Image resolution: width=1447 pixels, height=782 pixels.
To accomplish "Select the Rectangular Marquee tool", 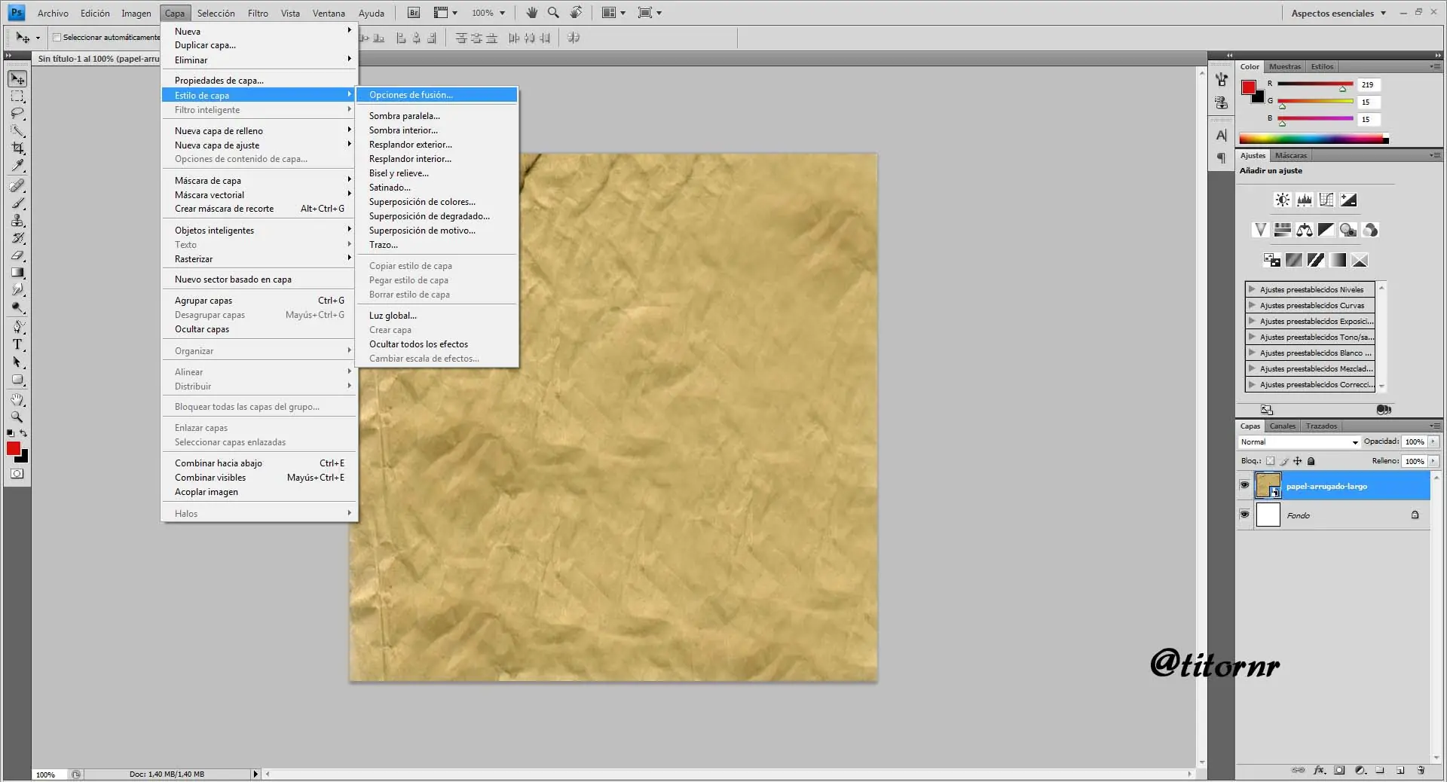I will (x=17, y=96).
